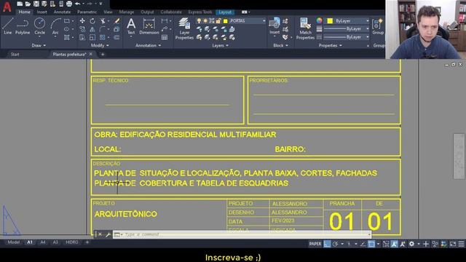Open the Parametric ribbon tab
Screen dimensions: 466x262
point(87,12)
